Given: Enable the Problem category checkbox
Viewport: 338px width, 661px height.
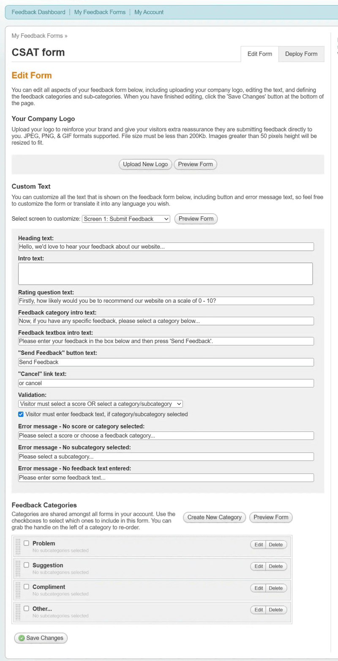Looking at the screenshot, I should tap(26, 543).
